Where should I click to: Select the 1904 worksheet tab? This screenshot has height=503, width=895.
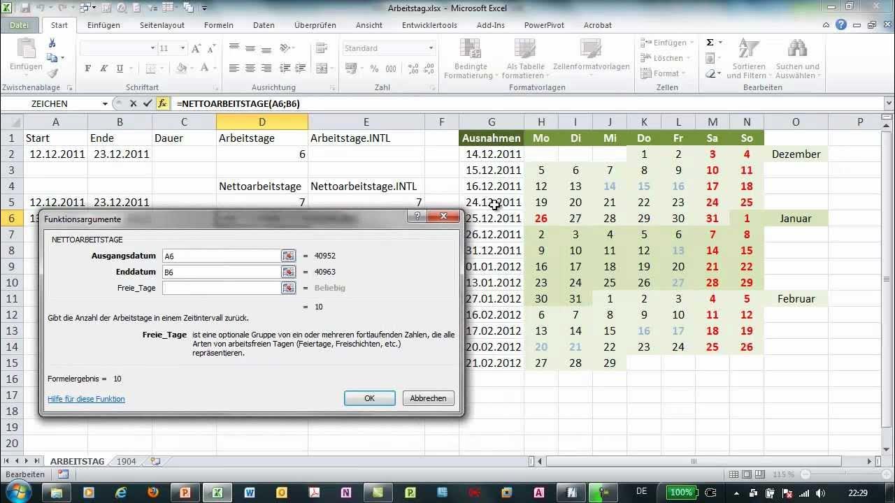tap(126, 462)
